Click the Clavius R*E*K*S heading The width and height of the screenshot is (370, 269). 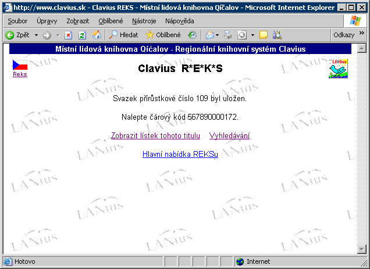pos(180,69)
